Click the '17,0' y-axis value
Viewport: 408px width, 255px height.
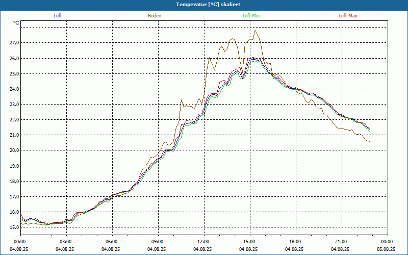click(x=14, y=197)
